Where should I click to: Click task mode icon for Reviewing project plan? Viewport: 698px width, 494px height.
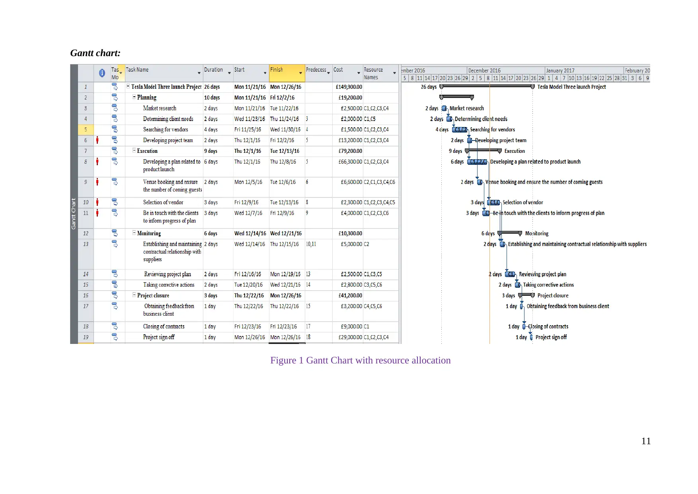point(115,274)
